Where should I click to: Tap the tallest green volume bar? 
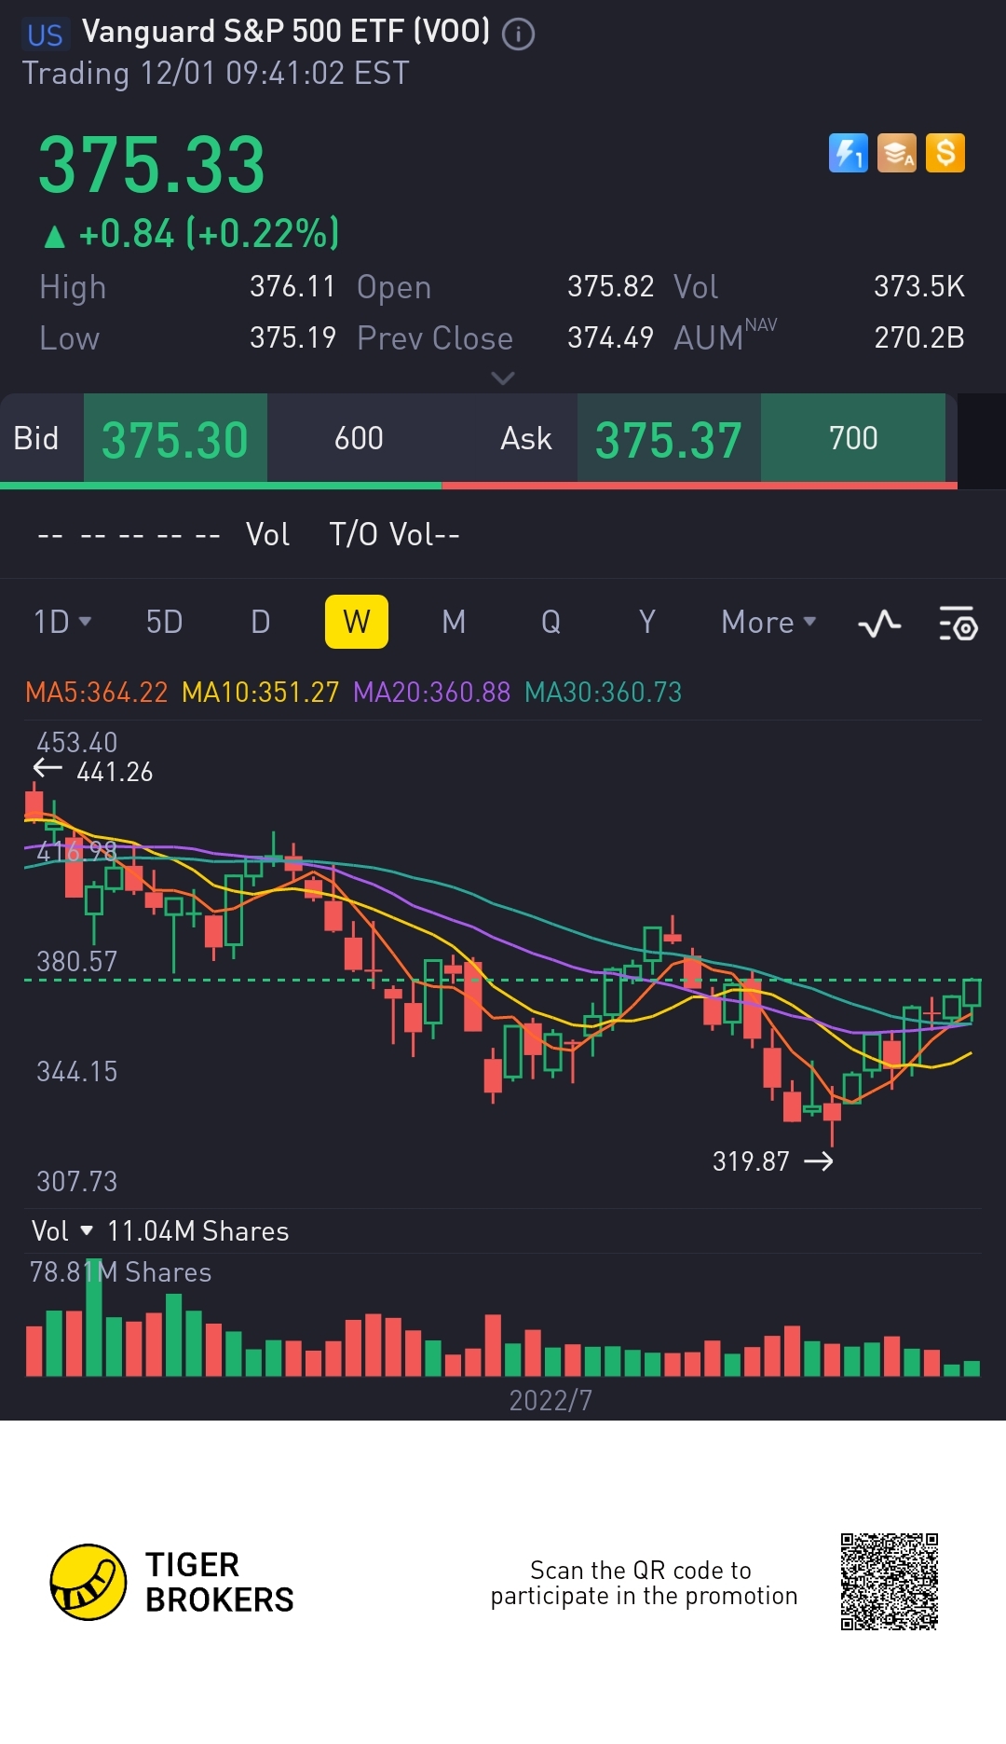coord(94,1316)
